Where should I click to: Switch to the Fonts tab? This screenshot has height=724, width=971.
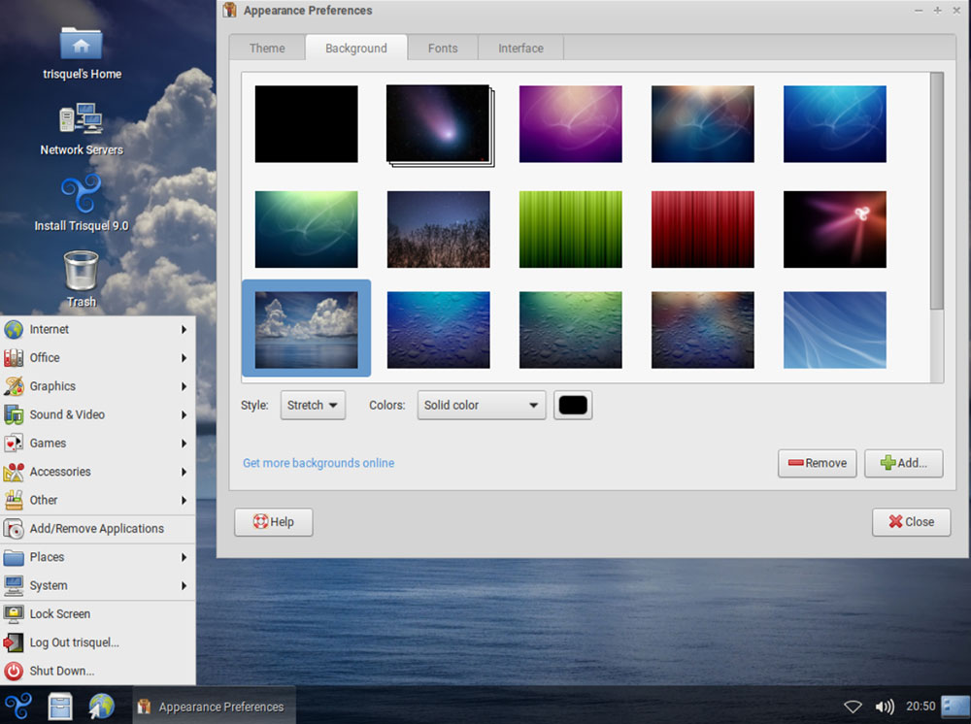(x=442, y=49)
